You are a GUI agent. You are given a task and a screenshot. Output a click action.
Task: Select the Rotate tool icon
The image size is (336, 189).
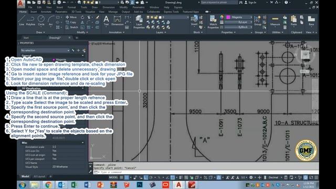click(x=82, y=17)
